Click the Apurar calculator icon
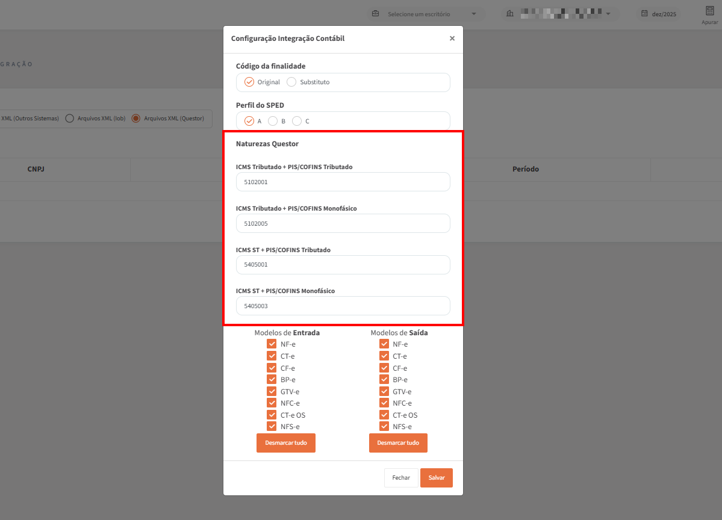 click(709, 11)
